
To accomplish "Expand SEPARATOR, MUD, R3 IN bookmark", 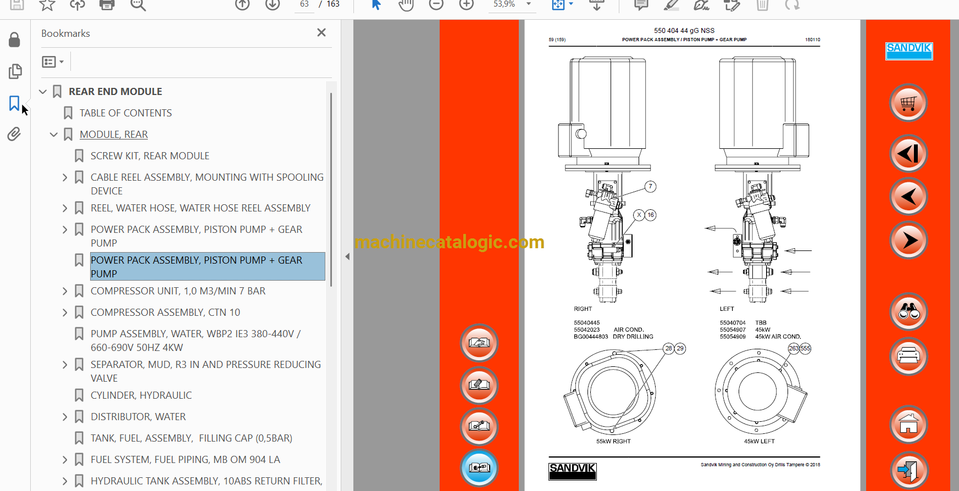I will pyautogui.click(x=65, y=365).
